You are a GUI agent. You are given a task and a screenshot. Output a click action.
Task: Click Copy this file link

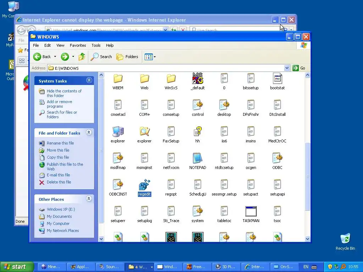(x=58, y=157)
